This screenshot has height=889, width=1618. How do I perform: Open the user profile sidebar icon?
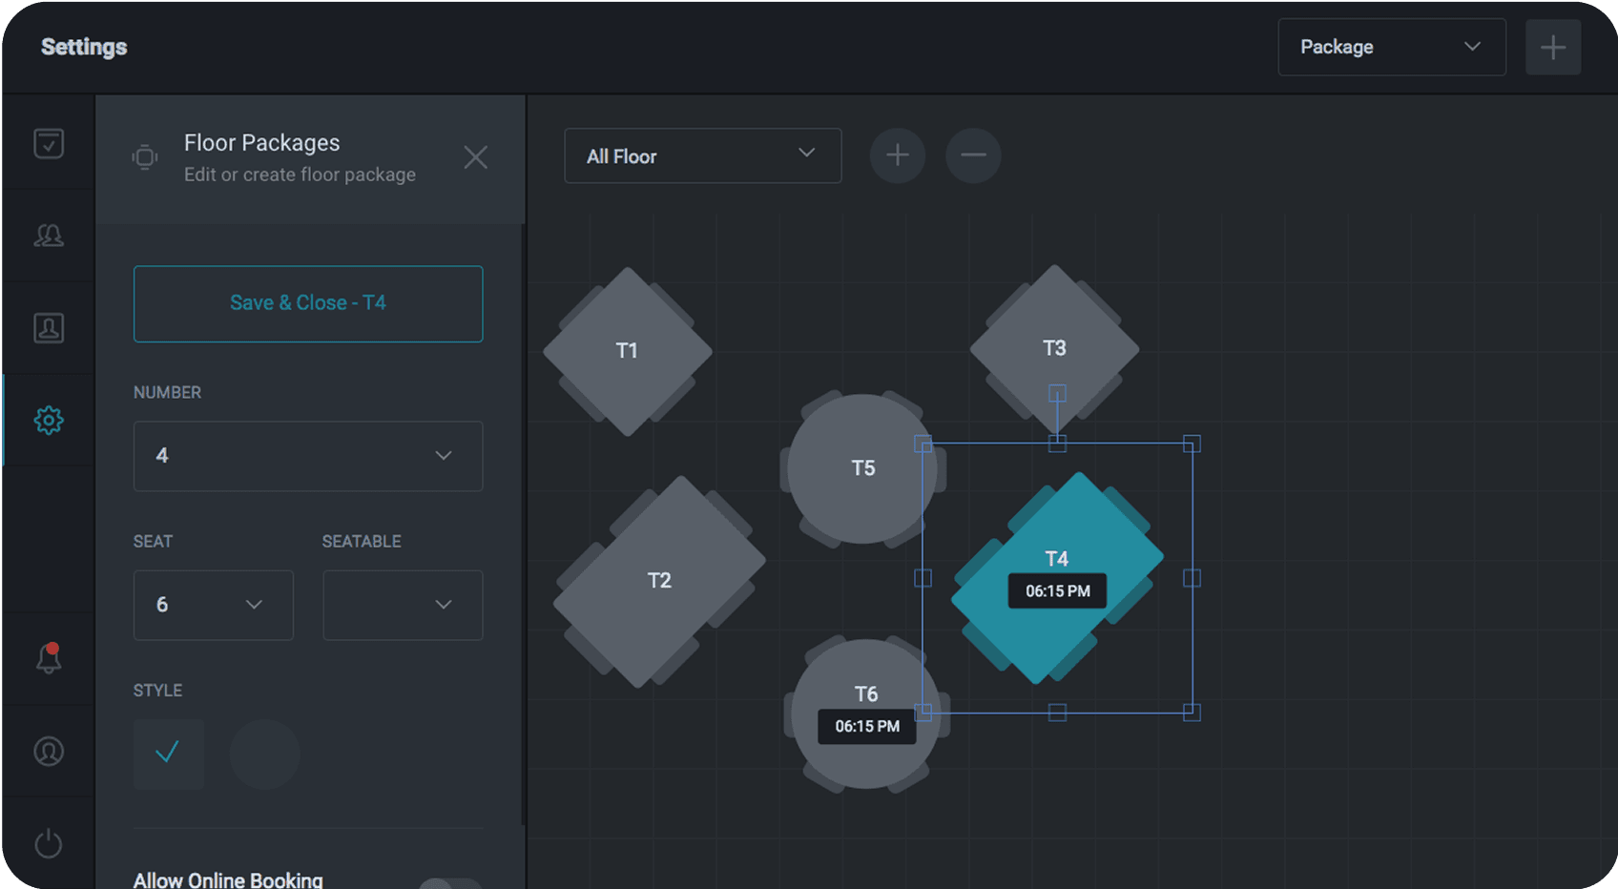(49, 752)
